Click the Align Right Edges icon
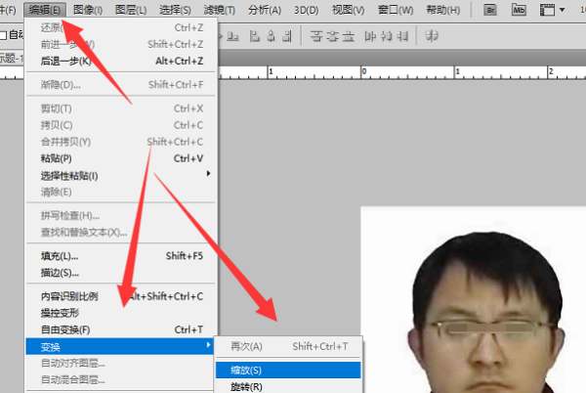The image size is (586, 393). coord(287,36)
